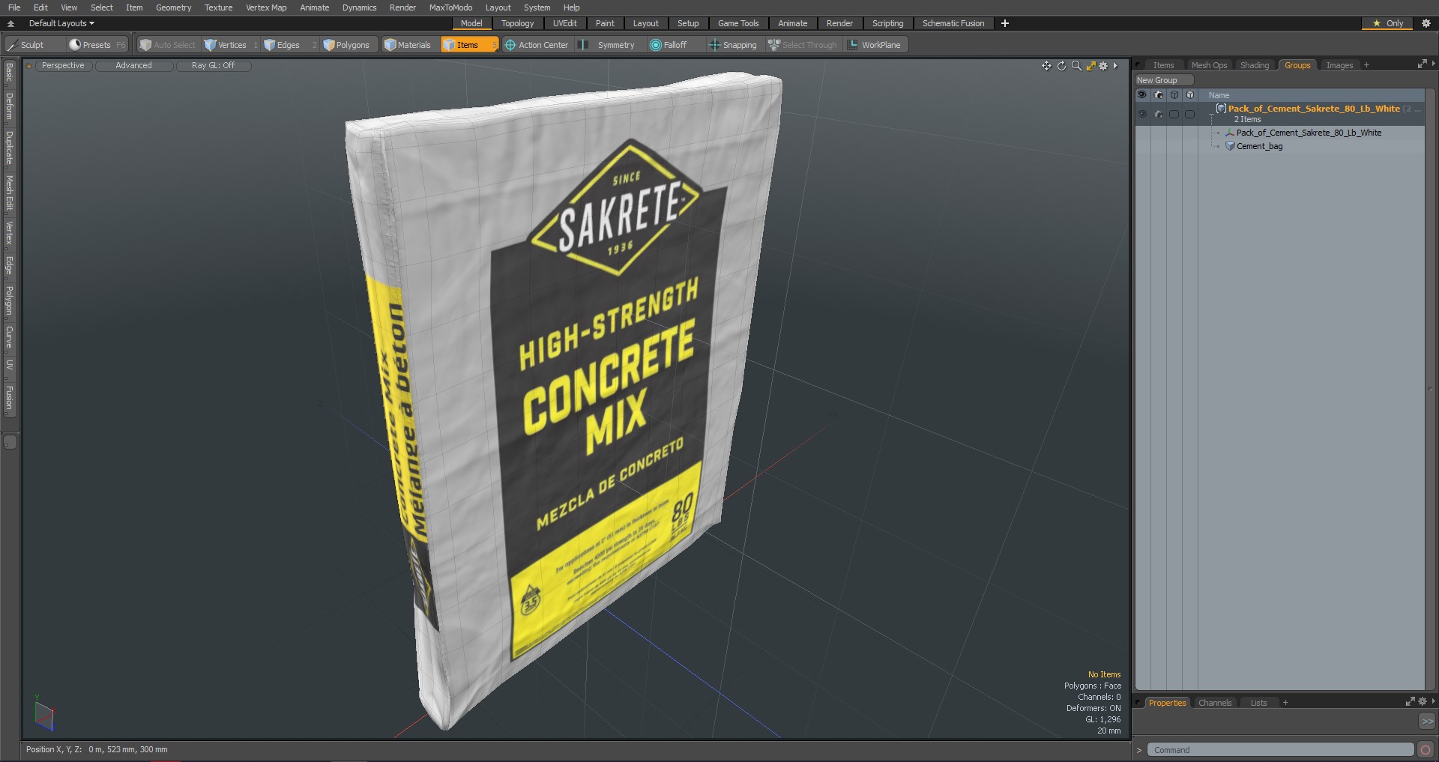Expand properties with the >> button

click(x=1427, y=721)
